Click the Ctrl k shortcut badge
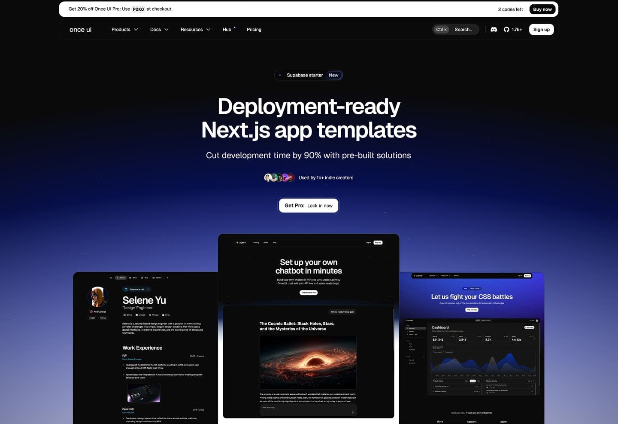The height and width of the screenshot is (424, 618). click(x=441, y=30)
